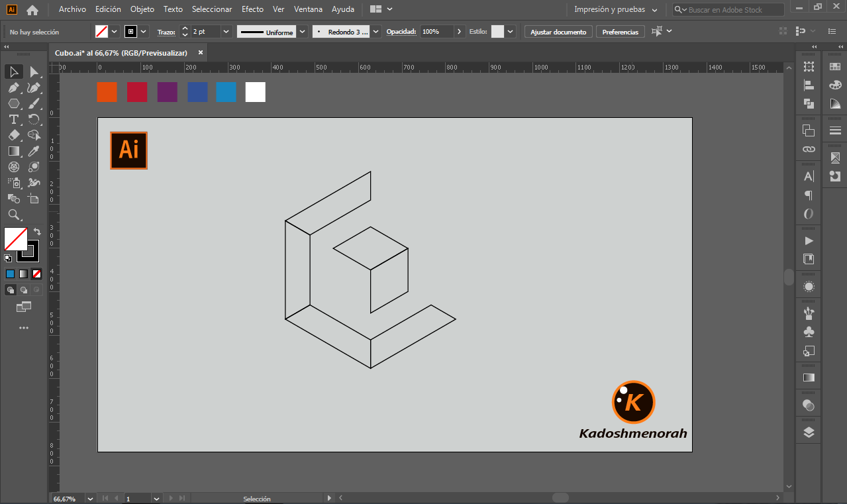Open the Character panel icon
847x504 pixels.
tap(809, 176)
